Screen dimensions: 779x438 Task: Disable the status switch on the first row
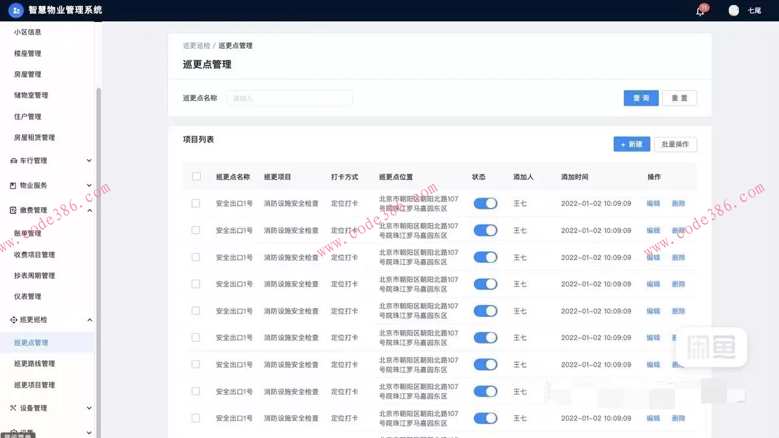pos(485,203)
